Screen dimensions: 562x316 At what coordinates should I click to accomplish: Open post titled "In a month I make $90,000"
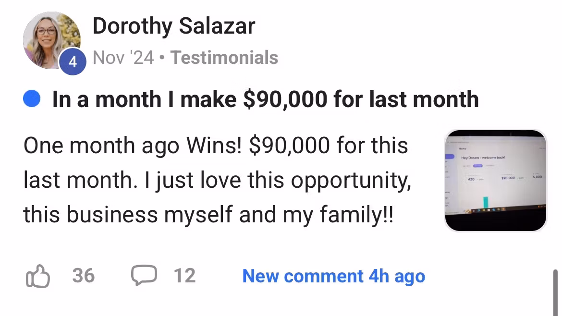coord(265,99)
